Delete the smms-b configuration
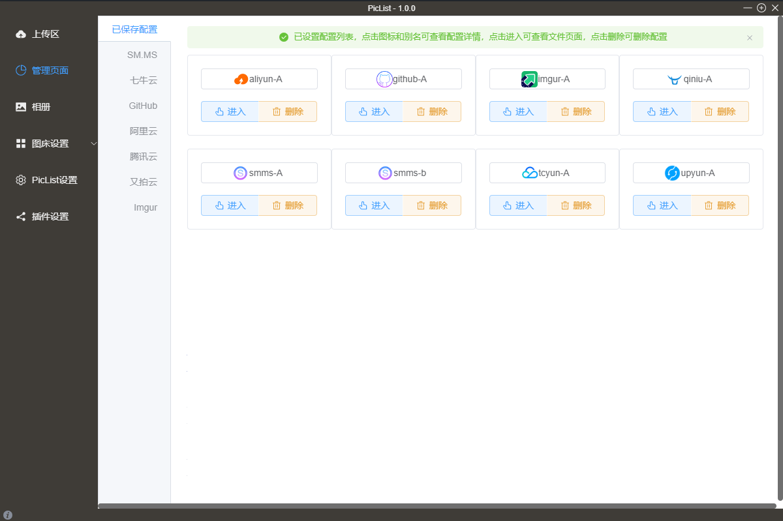783x521 pixels. (x=432, y=205)
